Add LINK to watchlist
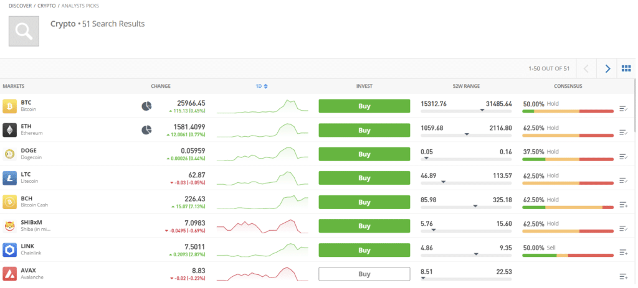638x288 pixels. (623, 253)
